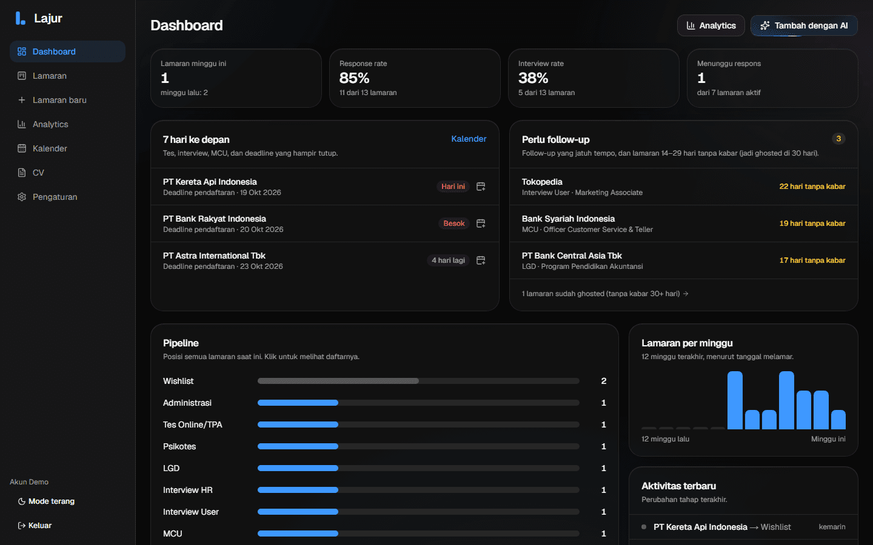Log out with the Keluar button
The height and width of the screenshot is (545, 873).
click(35, 526)
